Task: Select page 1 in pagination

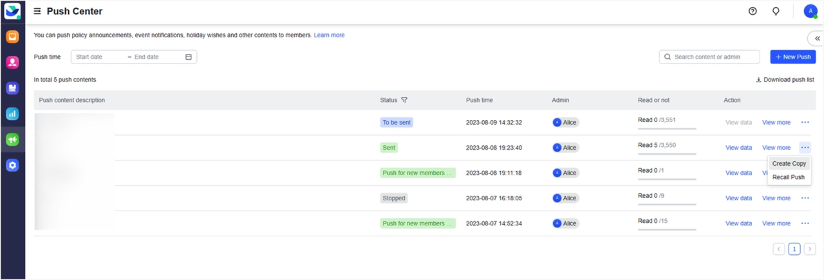Action: [794, 249]
